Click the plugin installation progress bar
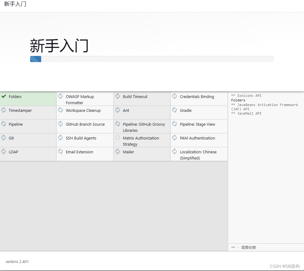 coord(152,59)
